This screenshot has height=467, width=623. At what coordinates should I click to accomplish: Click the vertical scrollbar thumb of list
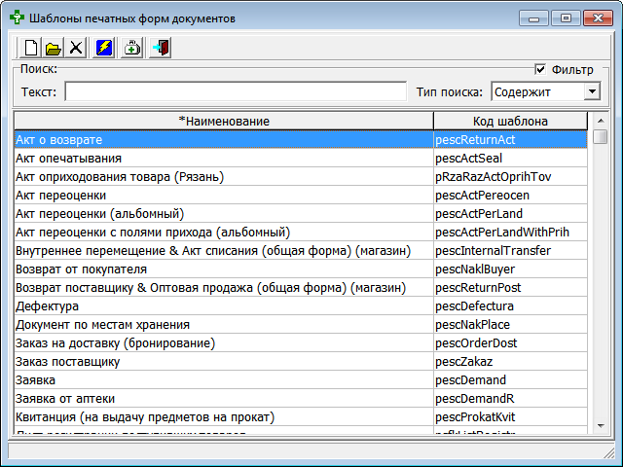click(x=600, y=137)
